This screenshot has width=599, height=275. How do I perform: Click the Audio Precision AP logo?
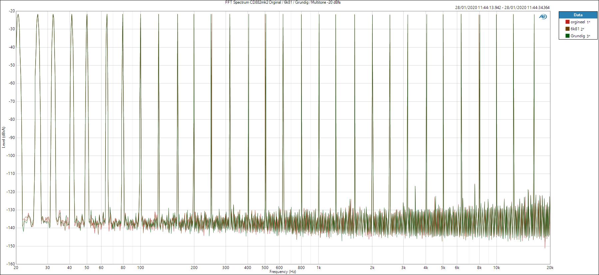coord(543,17)
